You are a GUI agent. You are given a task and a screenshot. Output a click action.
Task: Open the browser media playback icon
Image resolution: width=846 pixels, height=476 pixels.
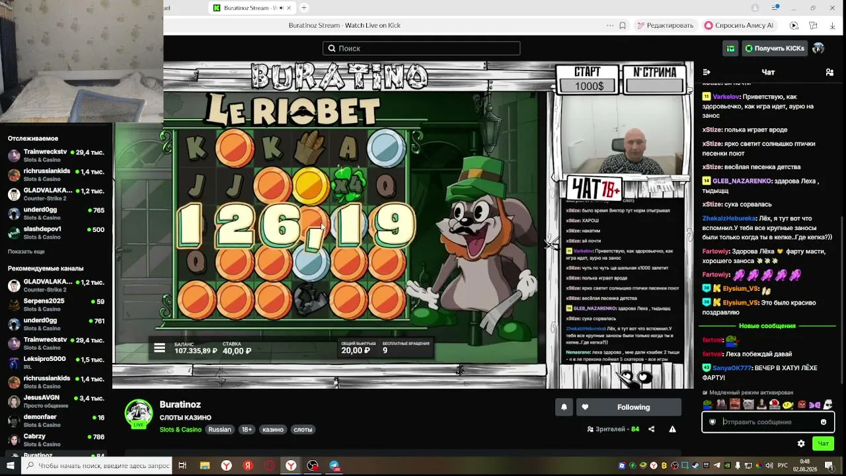[794, 25]
